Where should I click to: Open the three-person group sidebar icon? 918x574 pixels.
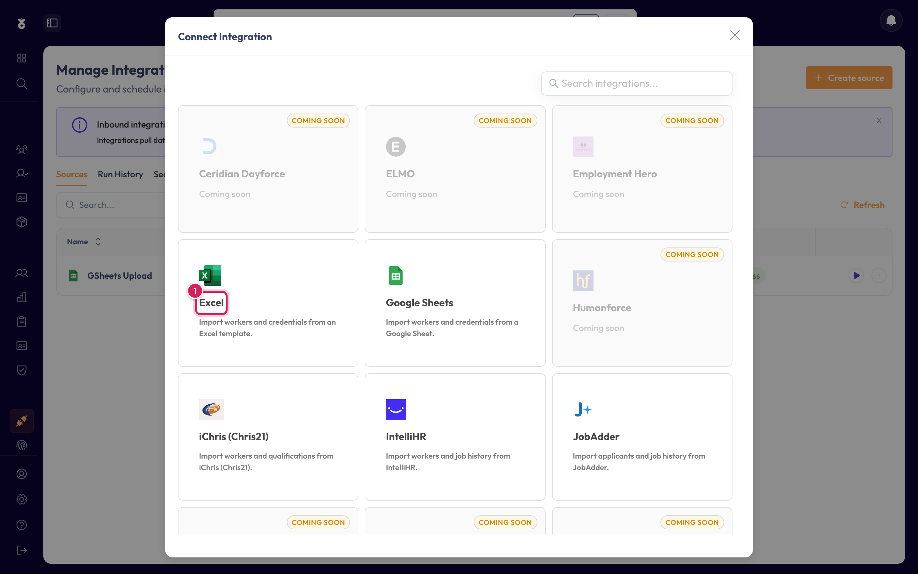[x=22, y=149]
